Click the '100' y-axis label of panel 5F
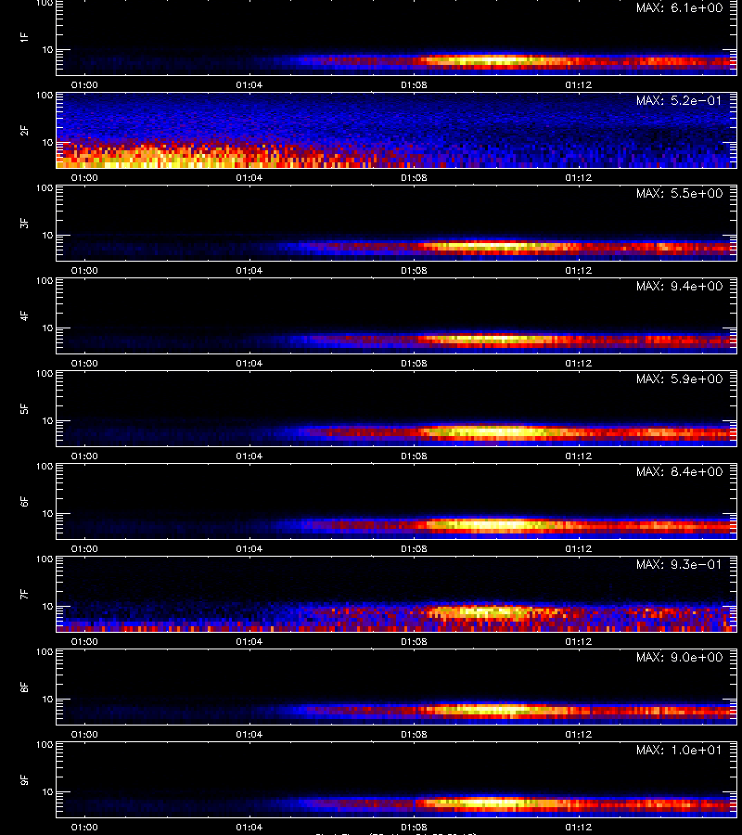Viewport: 742px width, 835px height. coord(45,374)
